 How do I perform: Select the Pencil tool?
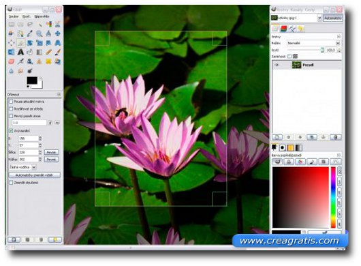tap(48, 52)
